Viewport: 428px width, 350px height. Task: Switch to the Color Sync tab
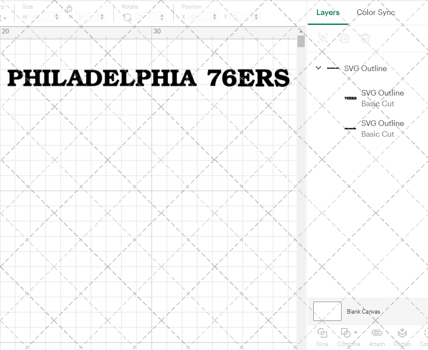(x=376, y=12)
